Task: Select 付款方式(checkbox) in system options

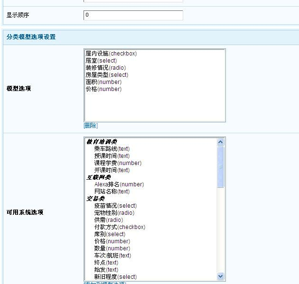Action: (120, 227)
